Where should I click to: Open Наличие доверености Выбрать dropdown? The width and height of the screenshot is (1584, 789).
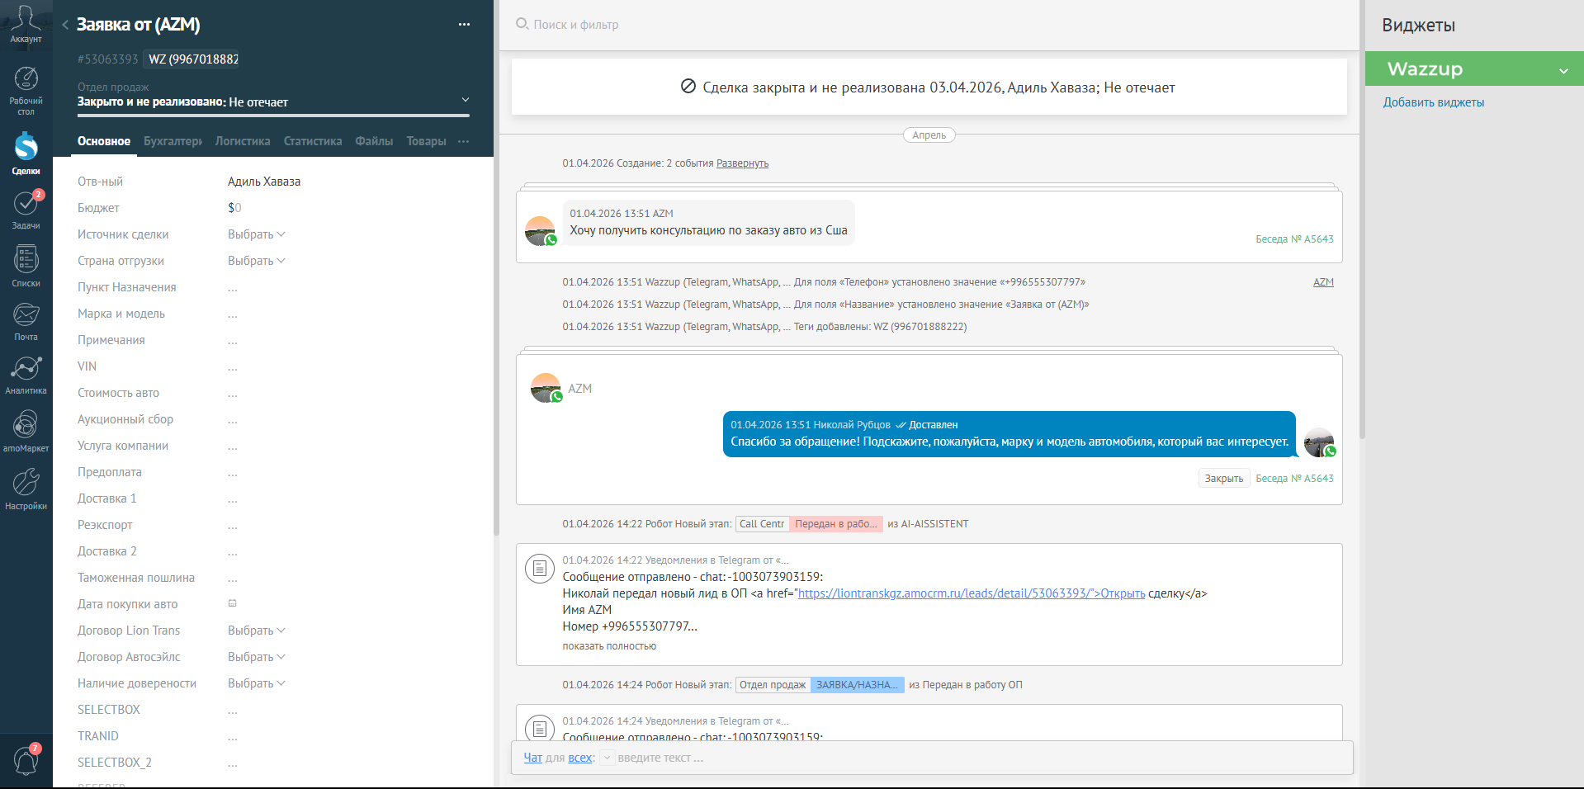257,683
